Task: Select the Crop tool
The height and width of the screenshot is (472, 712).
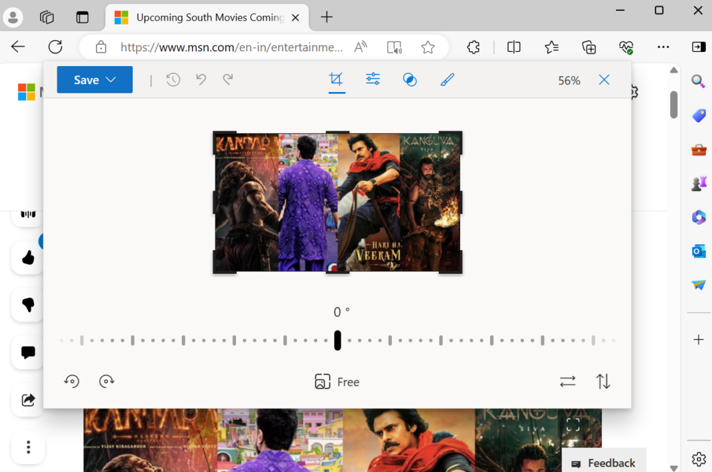Action: pyautogui.click(x=337, y=79)
